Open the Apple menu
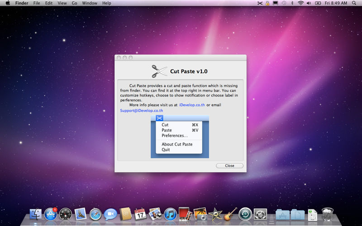This screenshot has width=362, height=226. (8, 3)
